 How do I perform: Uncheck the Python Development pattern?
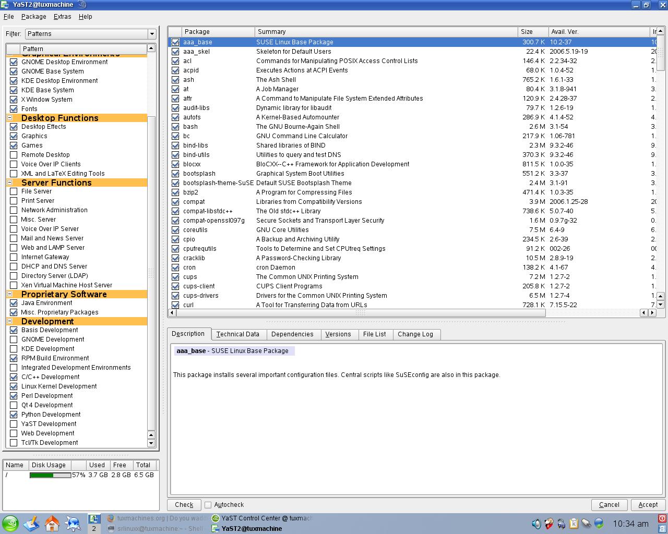[14, 415]
